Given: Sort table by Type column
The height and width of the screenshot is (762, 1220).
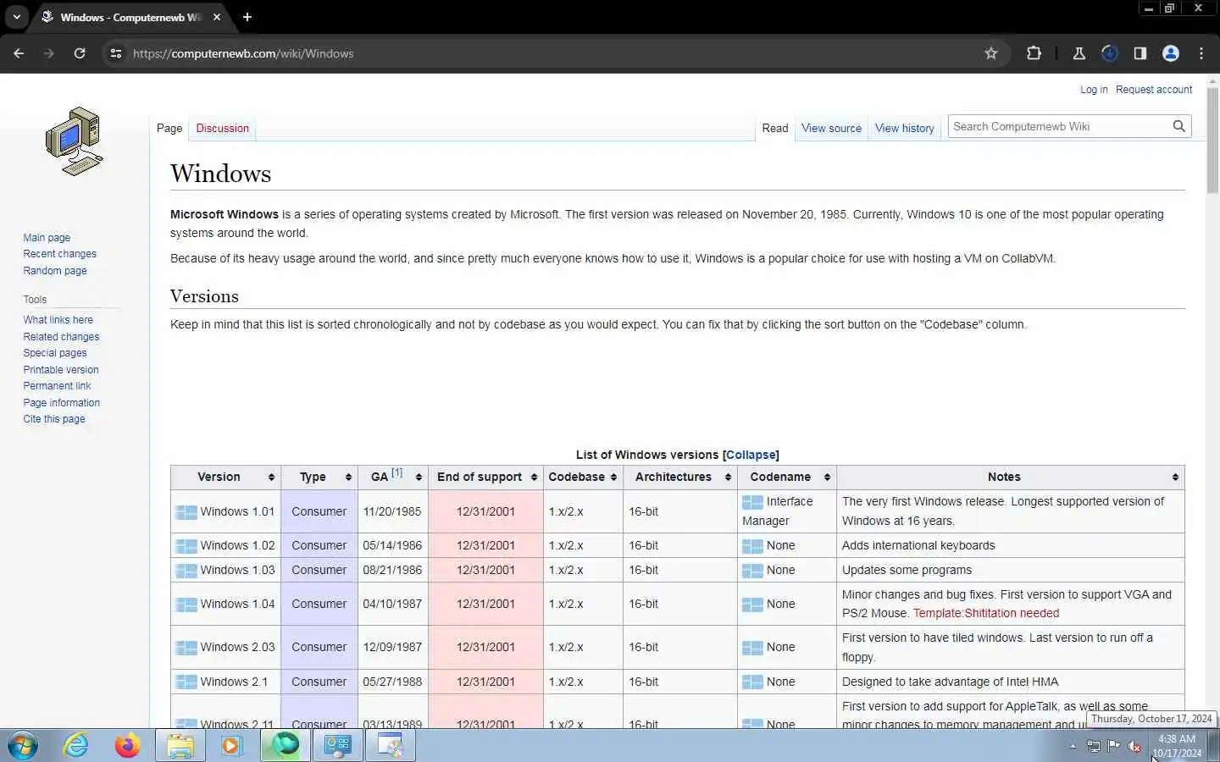Looking at the screenshot, I should (x=348, y=478).
